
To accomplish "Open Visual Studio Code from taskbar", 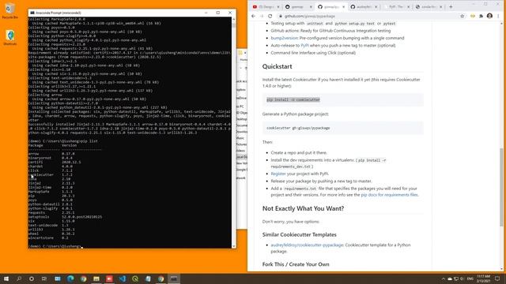I will (123, 278).
